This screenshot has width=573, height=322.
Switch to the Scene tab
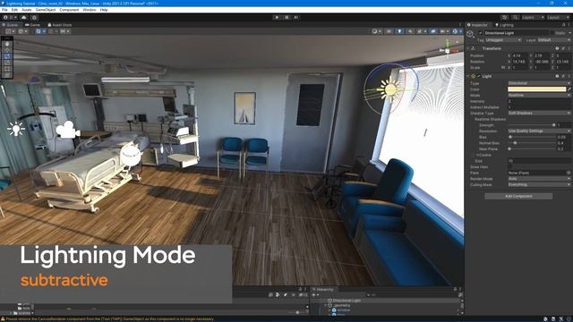click(x=10, y=25)
